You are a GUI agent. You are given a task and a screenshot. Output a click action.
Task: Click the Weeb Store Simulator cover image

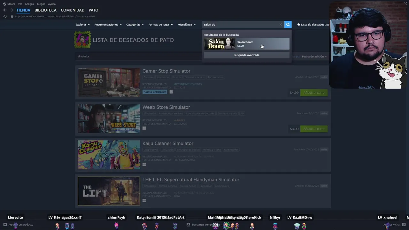109,119
